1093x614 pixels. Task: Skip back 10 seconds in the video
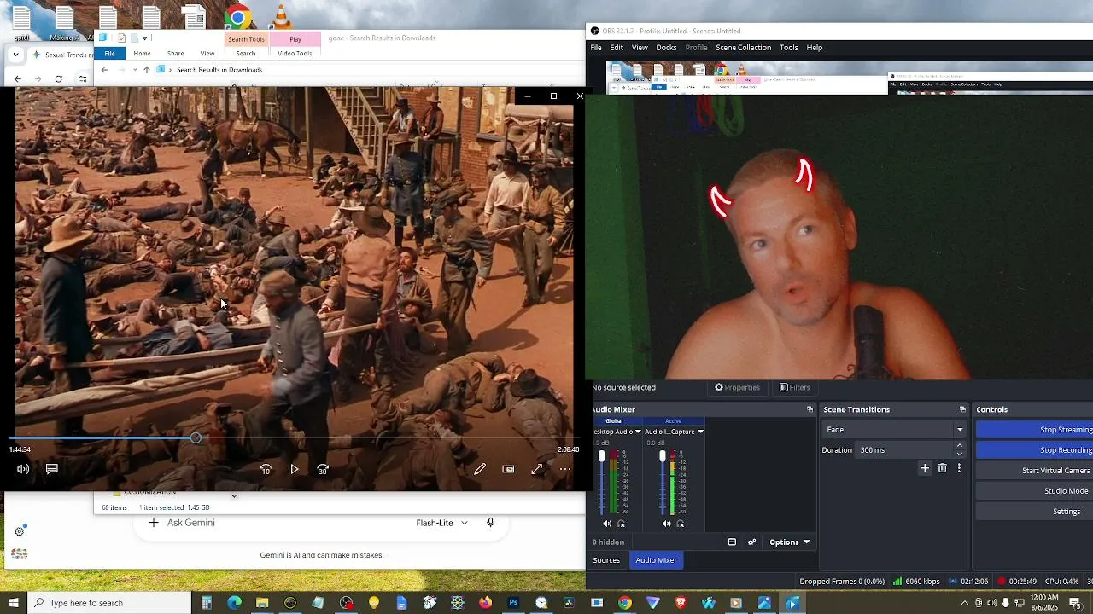click(x=266, y=469)
